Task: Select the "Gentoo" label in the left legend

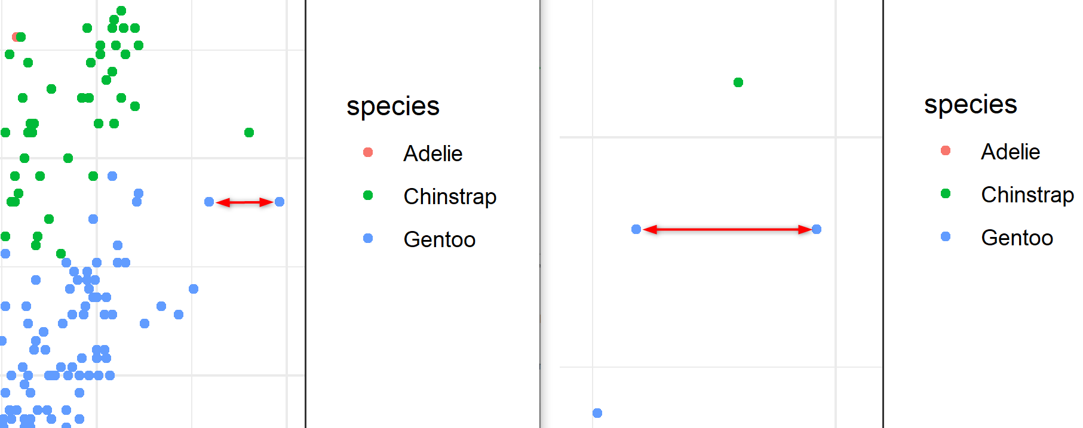Action: (439, 240)
